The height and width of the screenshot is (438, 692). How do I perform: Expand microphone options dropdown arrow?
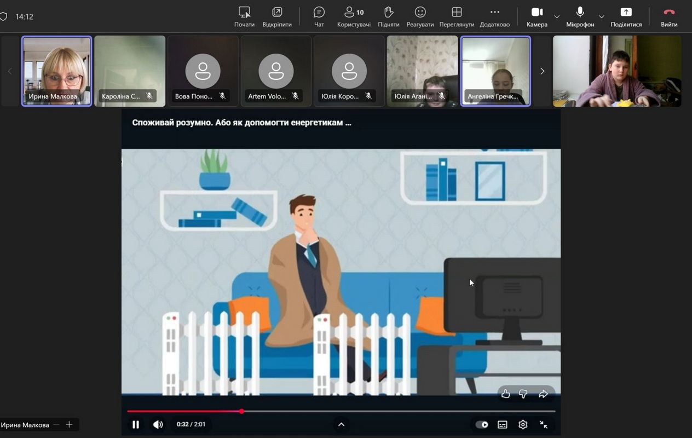[601, 17]
